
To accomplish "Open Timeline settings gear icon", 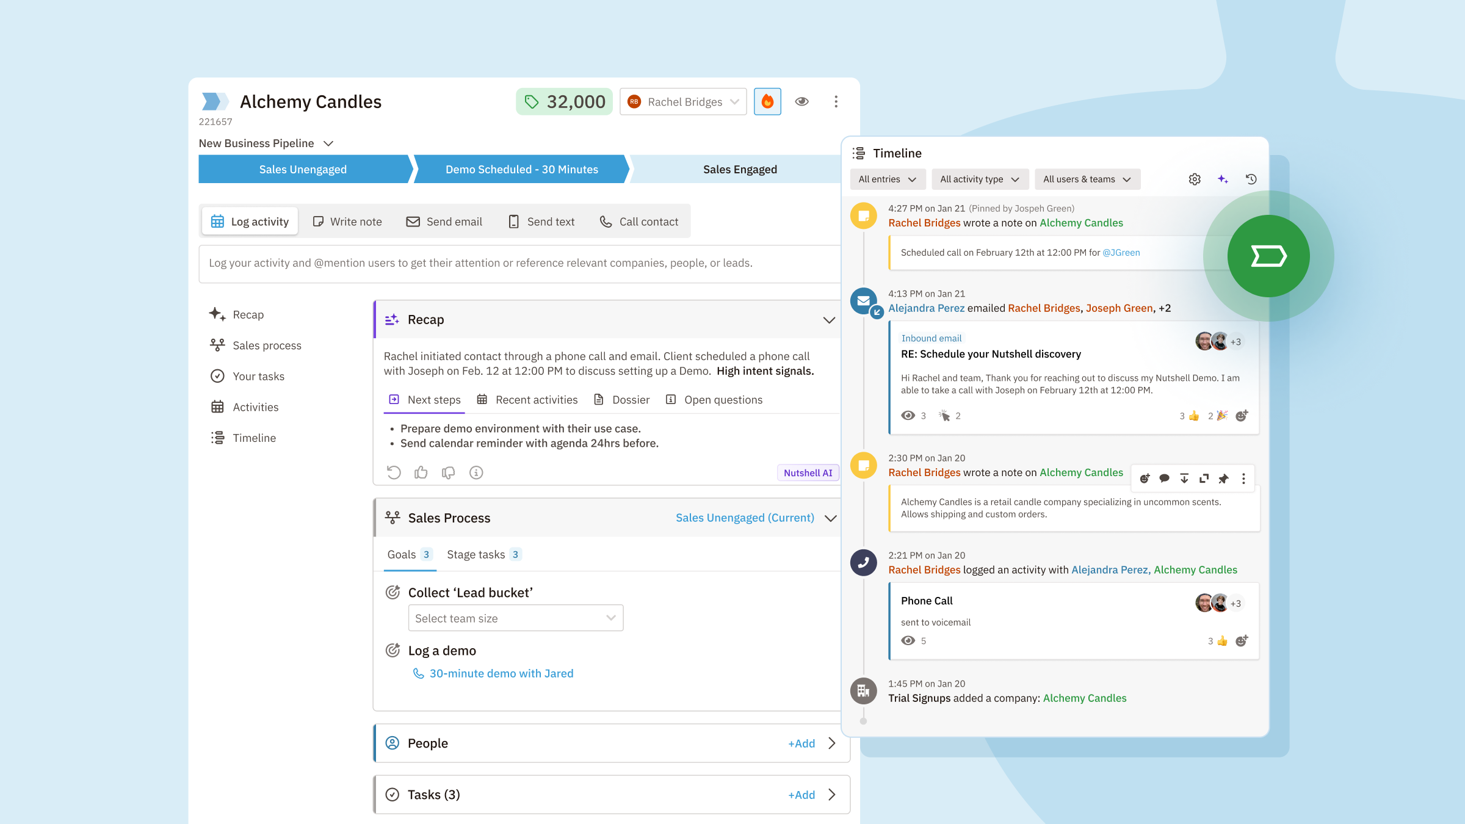I will pos(1195,179).
